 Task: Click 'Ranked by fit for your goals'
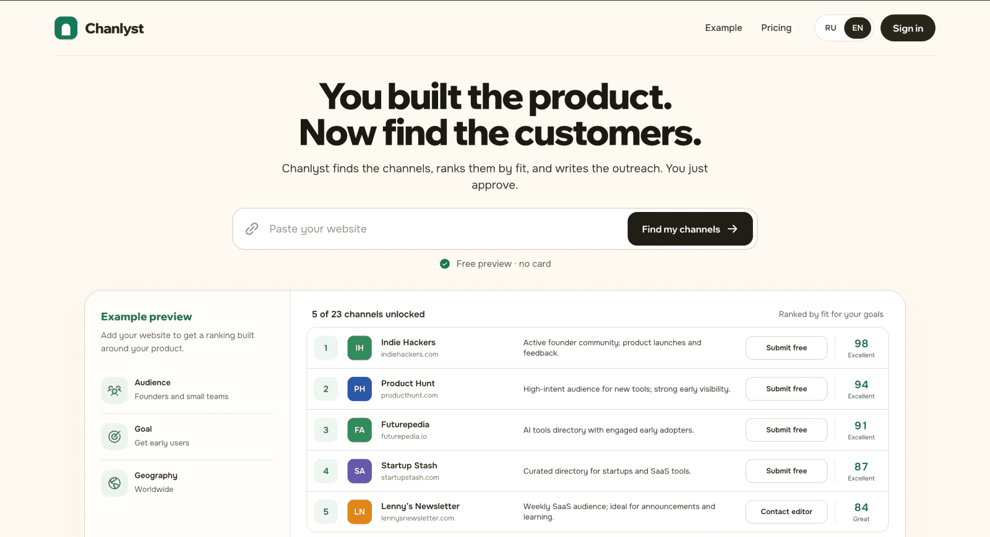(x=831, y=314)
